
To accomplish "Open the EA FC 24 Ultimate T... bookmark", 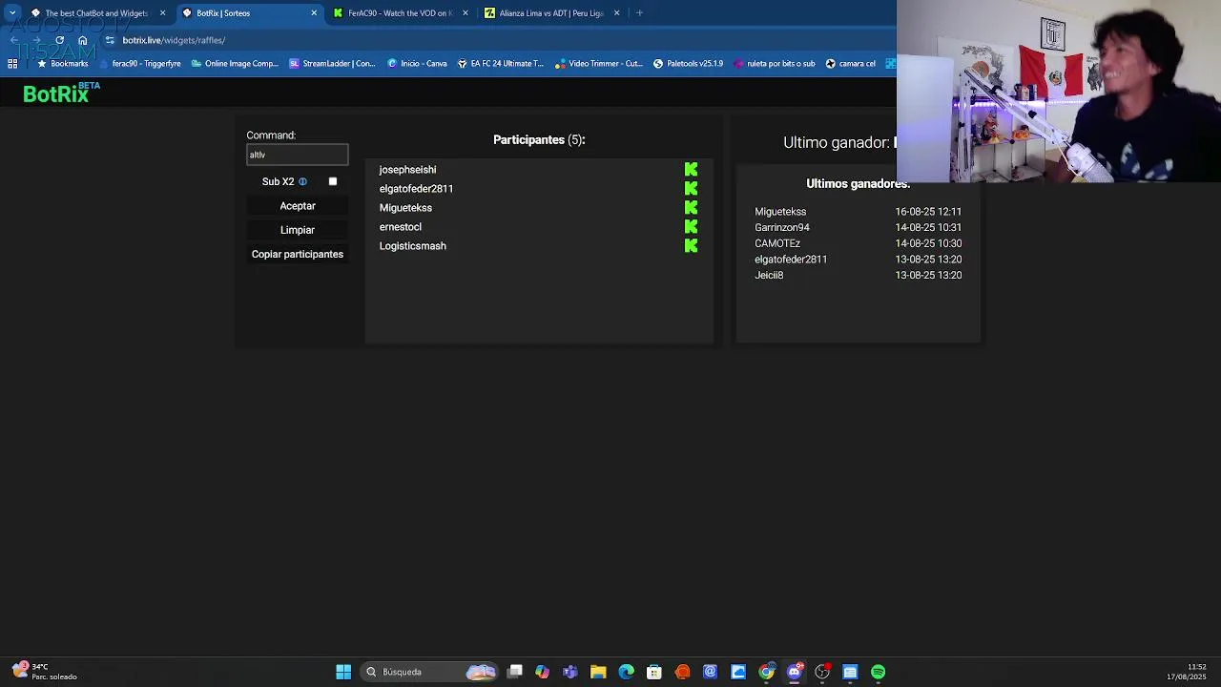I will 500,64.
